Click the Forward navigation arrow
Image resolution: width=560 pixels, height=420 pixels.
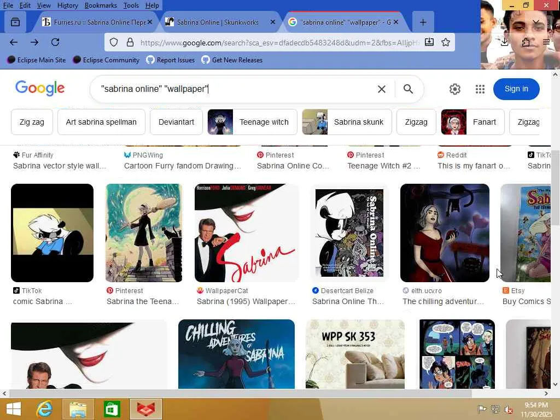click(34, 43)
